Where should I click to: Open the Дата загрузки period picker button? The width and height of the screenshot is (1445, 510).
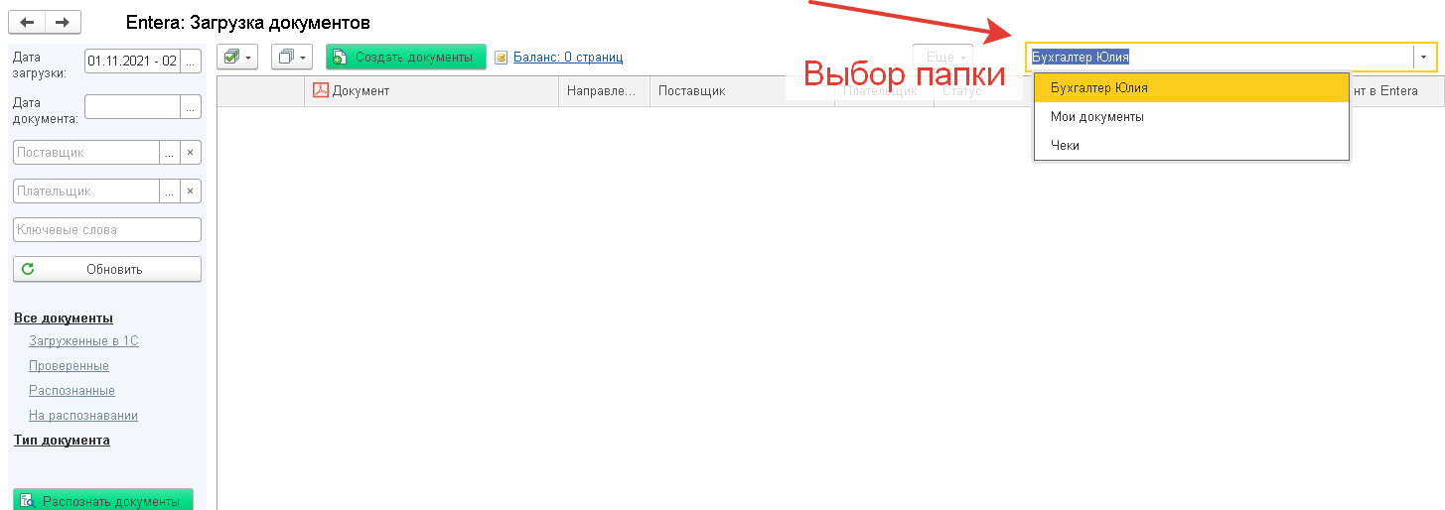click(191, 62)
